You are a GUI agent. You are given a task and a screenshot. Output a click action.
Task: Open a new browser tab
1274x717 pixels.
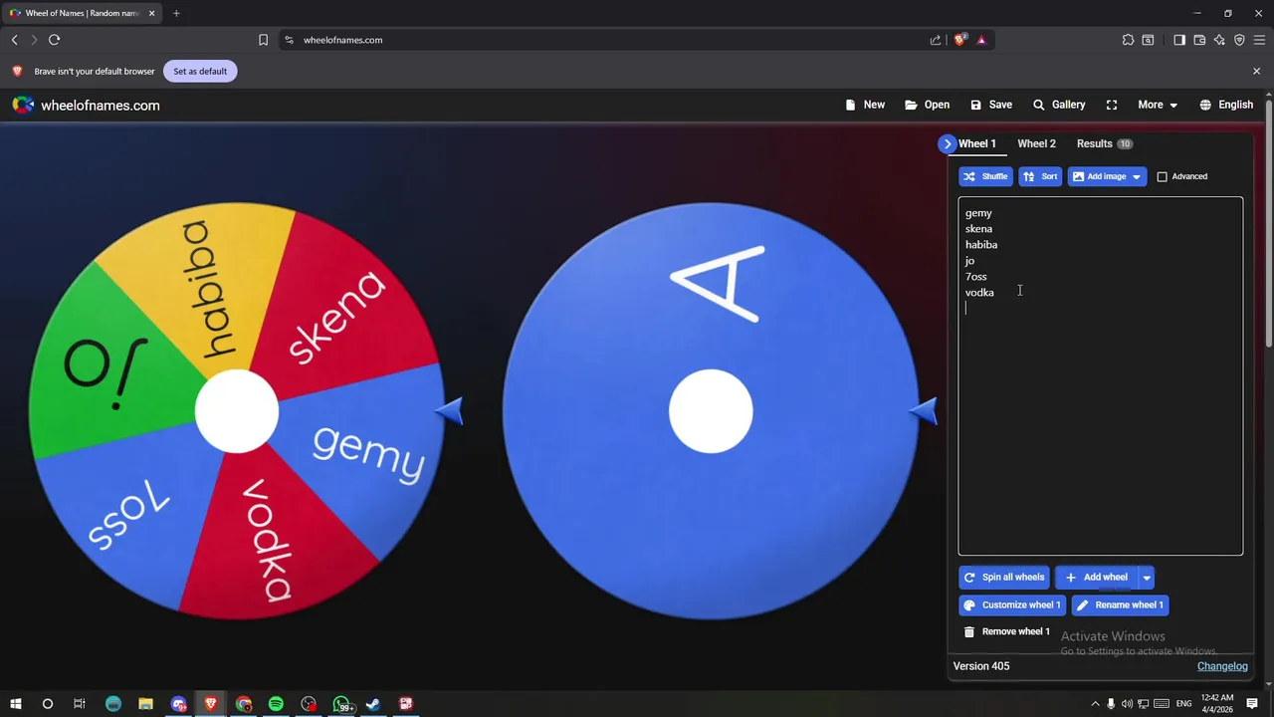pyautogui.click(x=176, y=13)
